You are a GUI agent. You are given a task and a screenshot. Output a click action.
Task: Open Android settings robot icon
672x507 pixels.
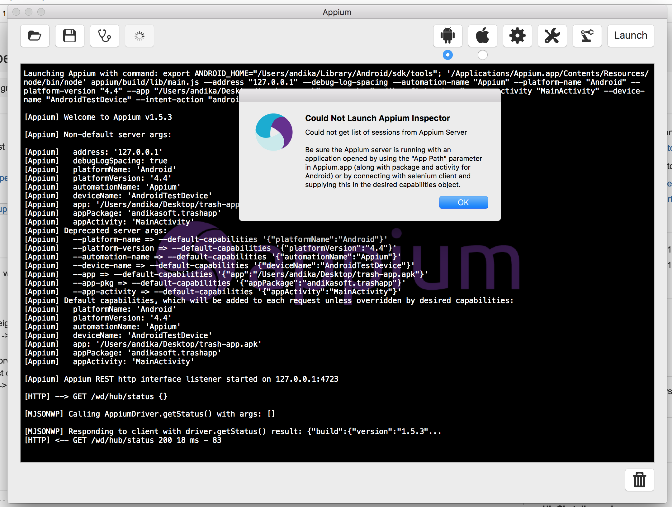pyautogui.click(x=447, y=36)
